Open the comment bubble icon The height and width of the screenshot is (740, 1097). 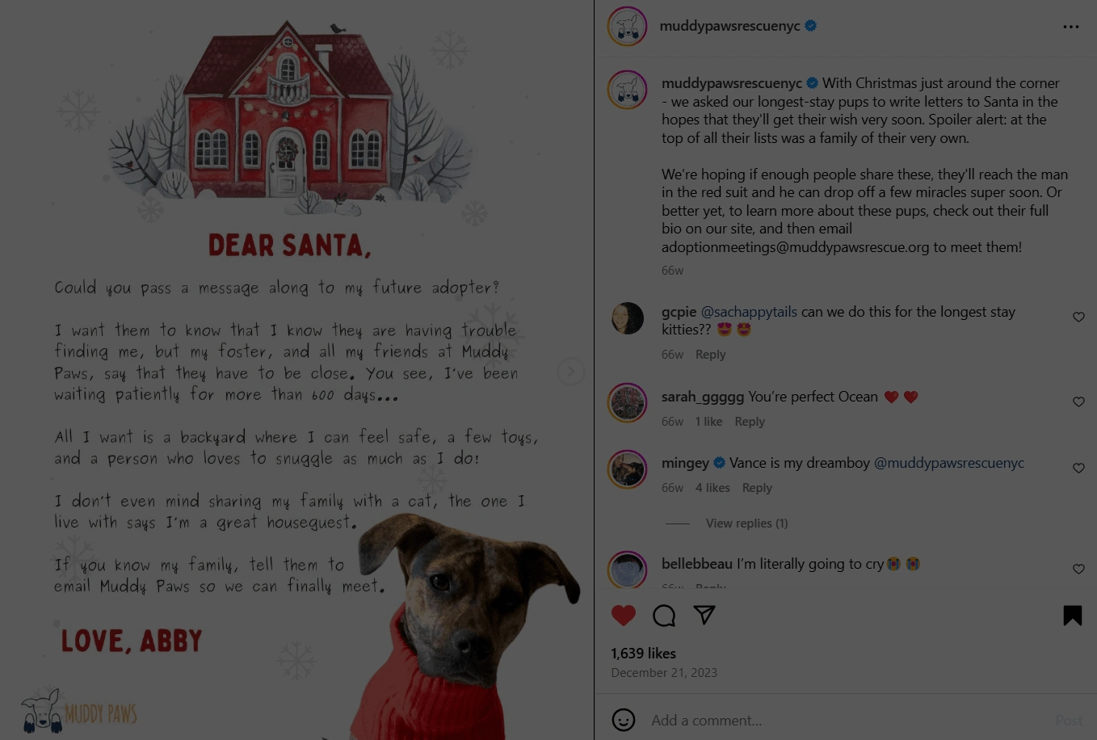(x=664, y=616)
